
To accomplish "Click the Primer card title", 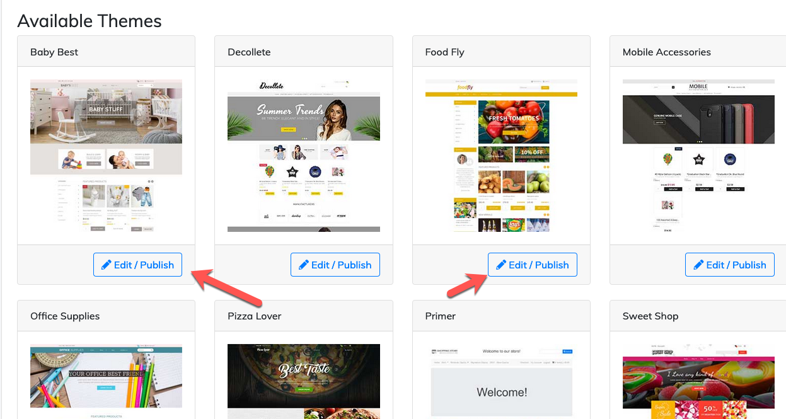I will tap(441, 316).
